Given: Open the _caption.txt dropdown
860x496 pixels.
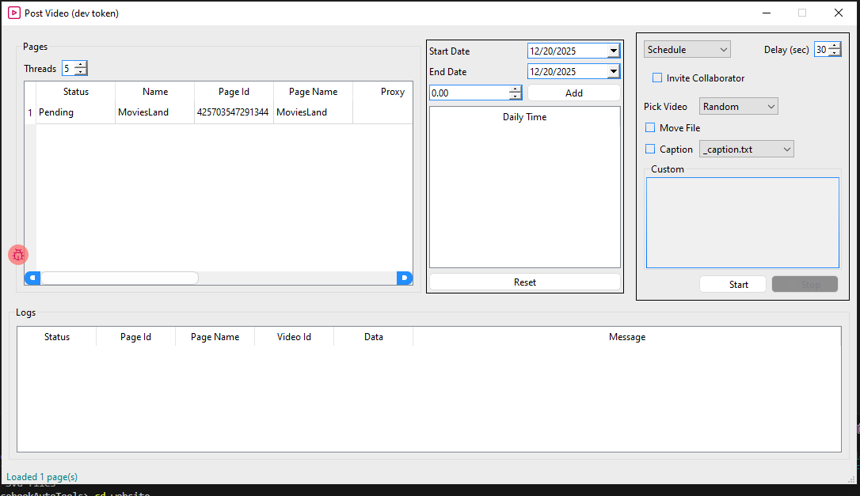Looking at the screenshot, I should pos(746,150).
